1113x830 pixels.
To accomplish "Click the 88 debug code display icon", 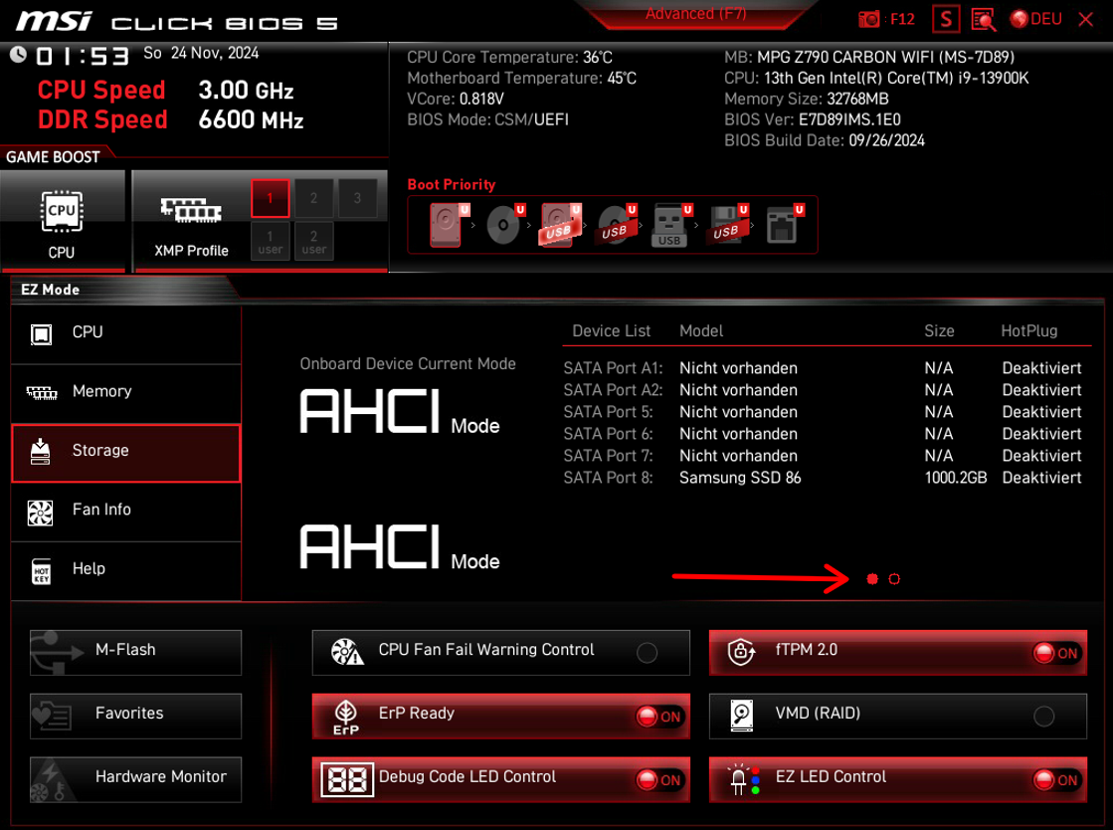I will click(347, 779).
